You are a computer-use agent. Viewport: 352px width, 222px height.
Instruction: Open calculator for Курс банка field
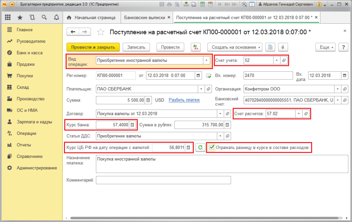[x=132, y=125]
